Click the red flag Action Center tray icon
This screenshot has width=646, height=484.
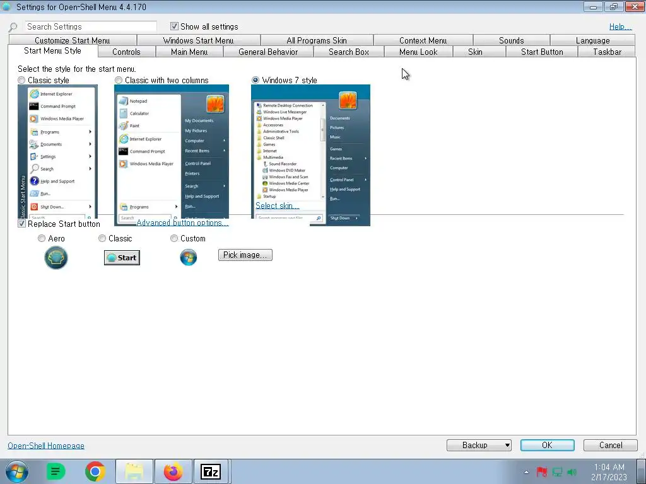click(x=541, y=472)
